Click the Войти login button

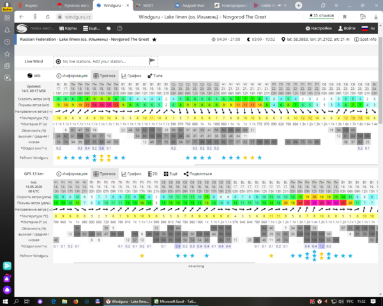pyautogui.click(x=347, y=28)
